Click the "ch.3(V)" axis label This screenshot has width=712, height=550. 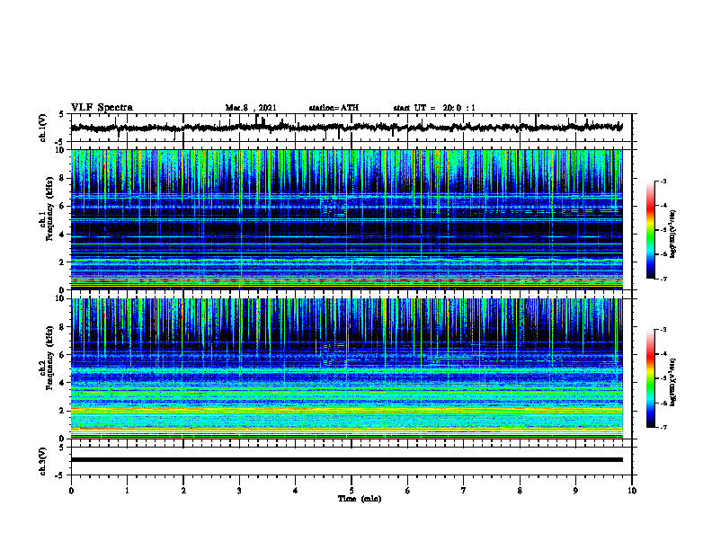(x=43, y=461)
